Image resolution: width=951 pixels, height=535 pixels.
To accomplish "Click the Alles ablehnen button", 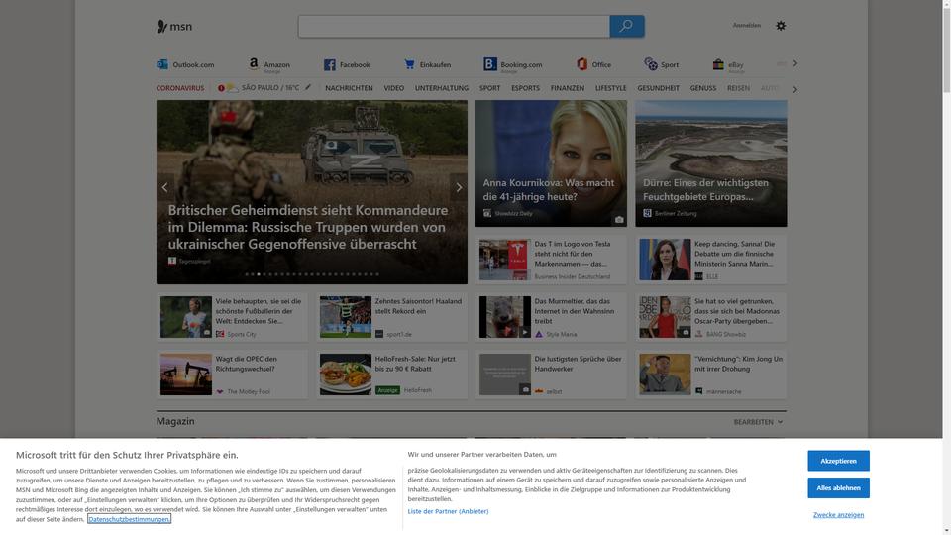I will click(x=838, y=487).
